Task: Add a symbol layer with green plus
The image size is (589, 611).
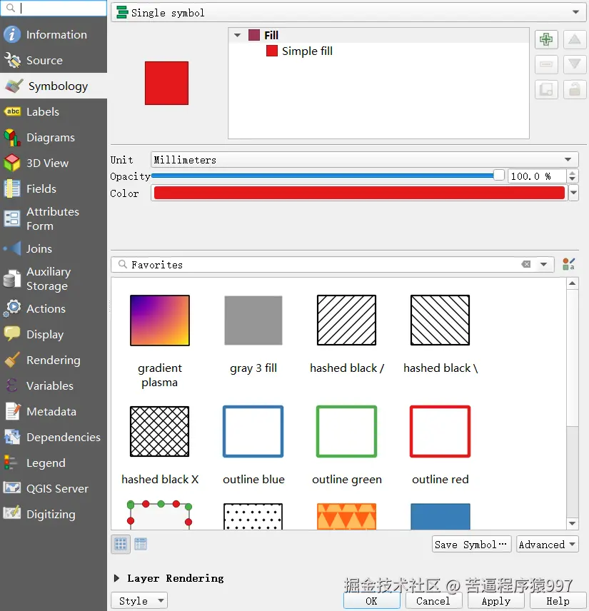Action: tap(546, 39)
